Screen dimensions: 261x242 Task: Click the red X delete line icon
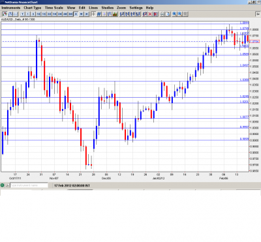click(150, 14)
